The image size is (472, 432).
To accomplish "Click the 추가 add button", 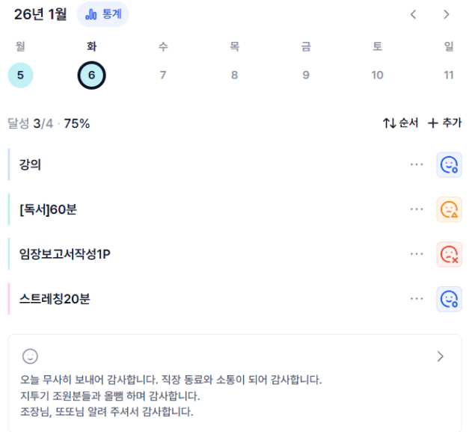I will pos(444,123).
